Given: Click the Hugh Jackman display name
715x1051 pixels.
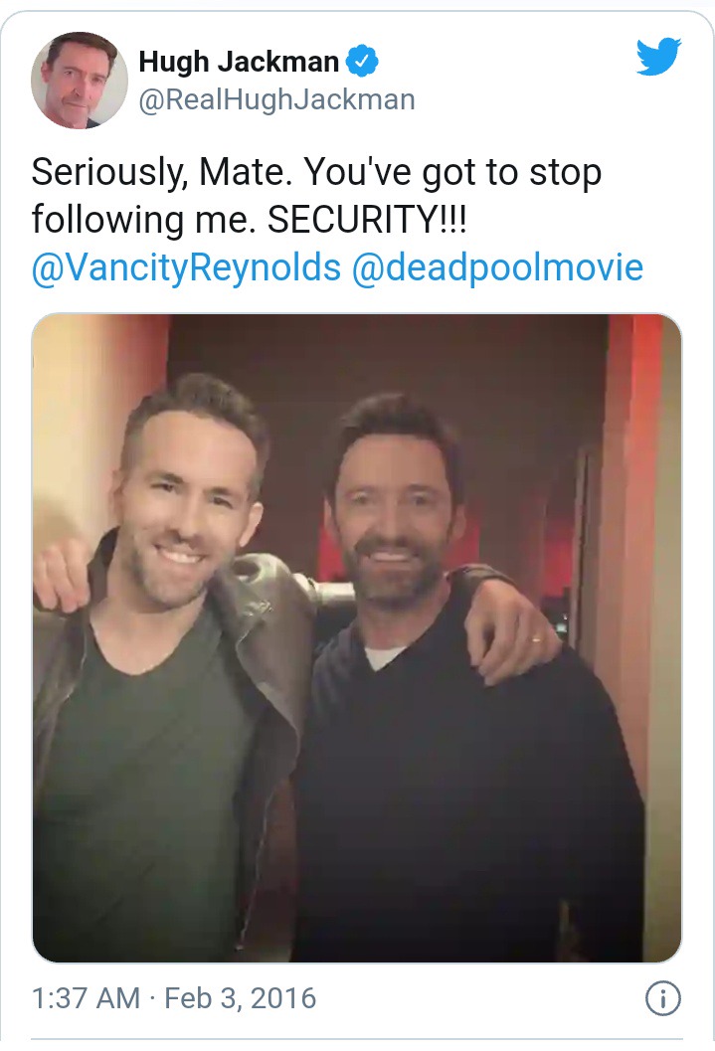Looking at the screenshot, I should click(x=239, y=62).
